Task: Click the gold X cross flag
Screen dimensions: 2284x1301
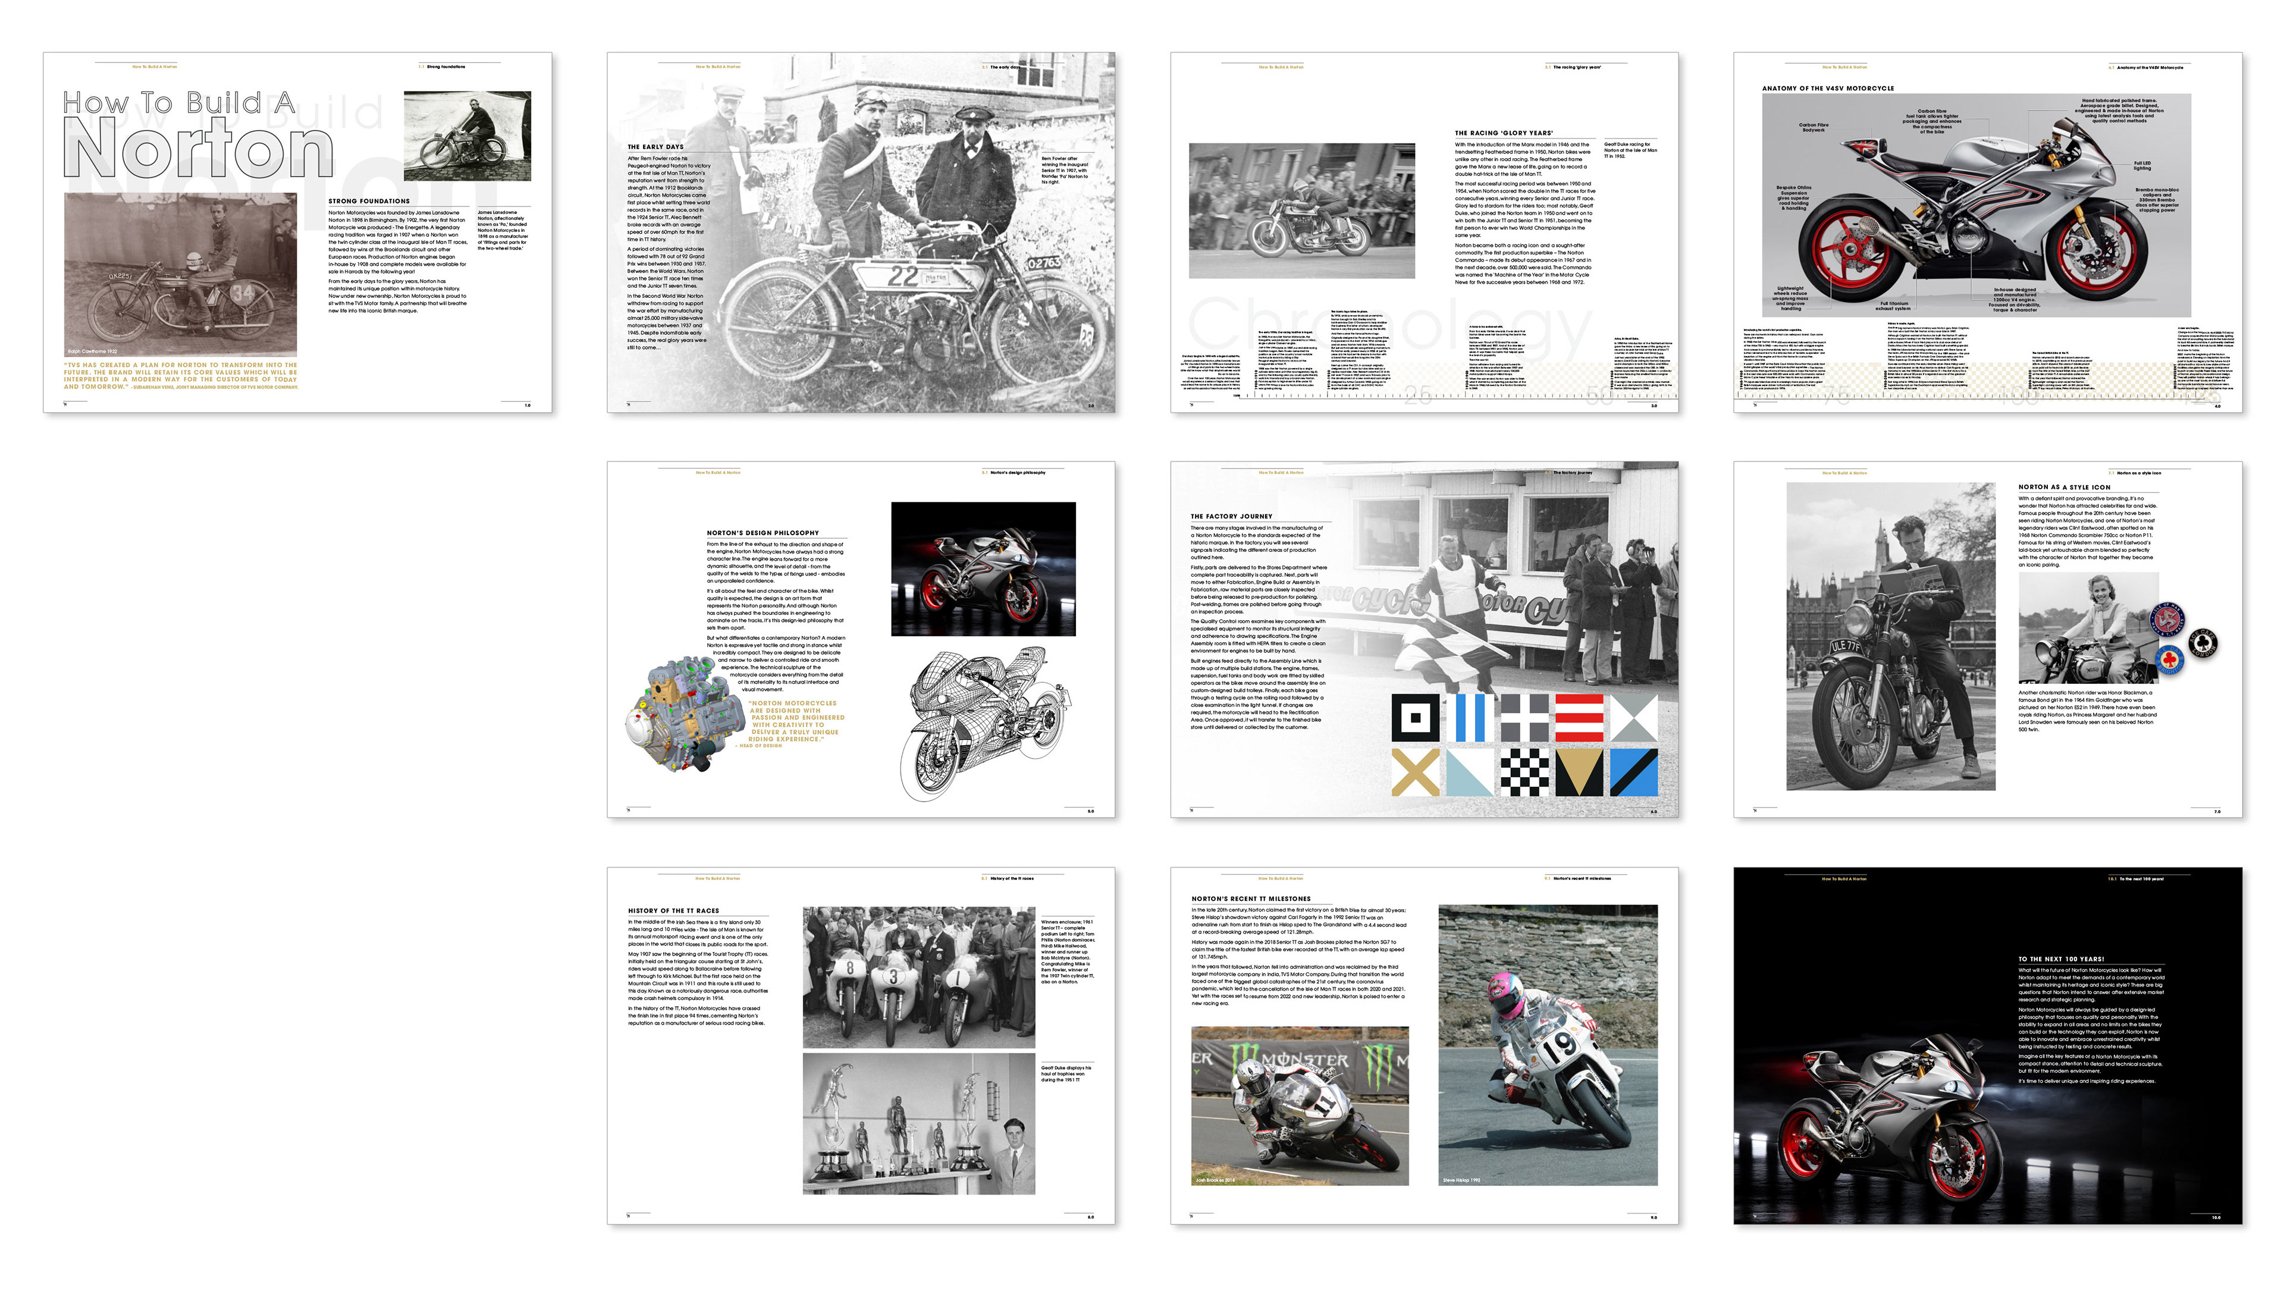Action: click(x=1416, y=772)
